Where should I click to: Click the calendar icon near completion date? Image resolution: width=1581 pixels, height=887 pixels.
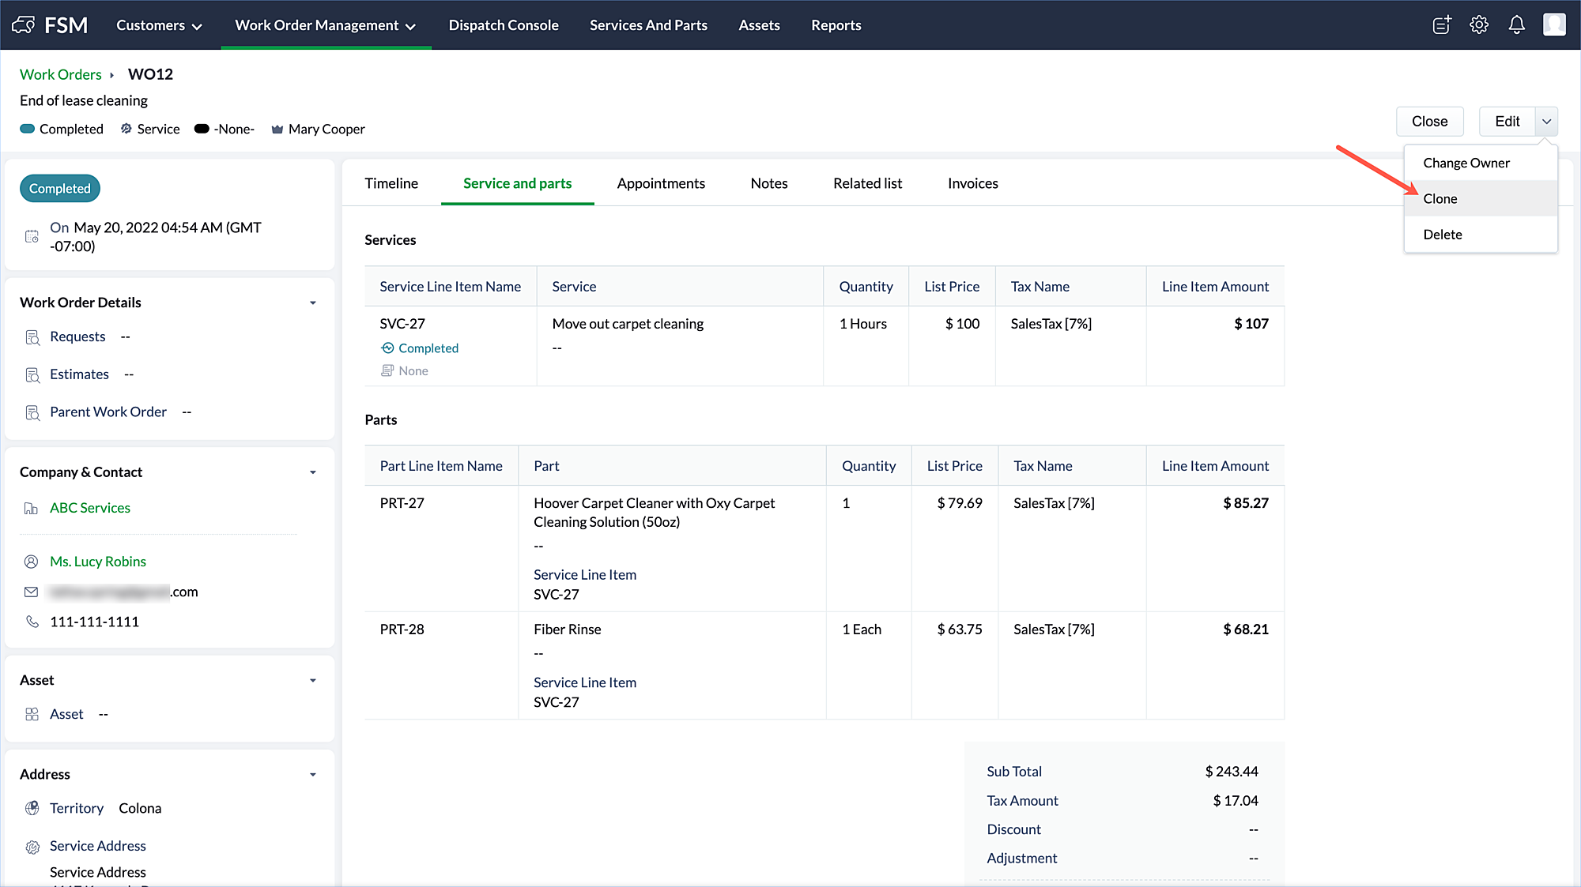pos(32,236)
